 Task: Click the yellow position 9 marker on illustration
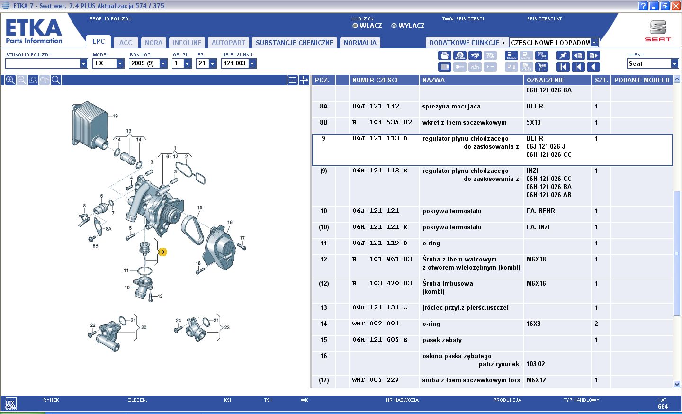click(x=162, y=252)
